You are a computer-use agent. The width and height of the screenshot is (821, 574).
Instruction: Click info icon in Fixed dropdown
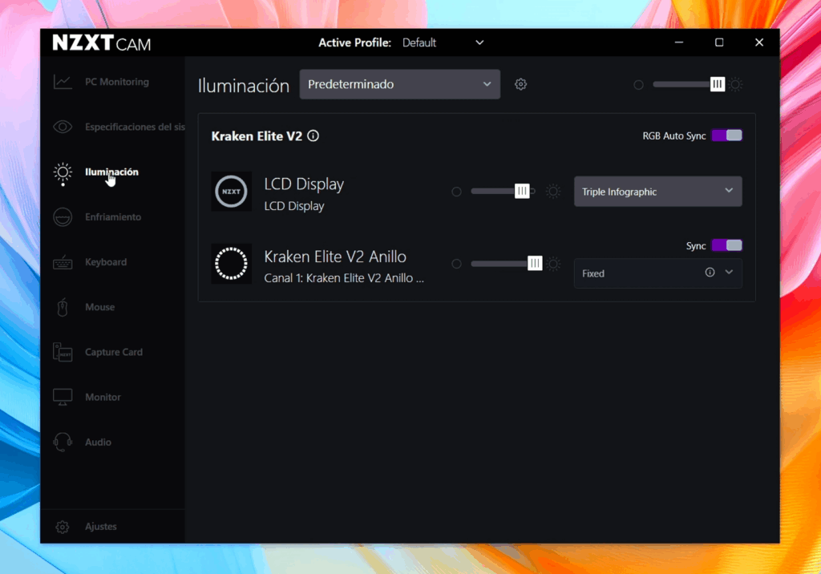pyautogui.click(x=710, y=273)
